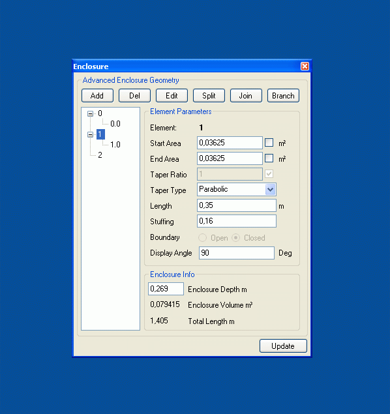This screenshot has height=414, width=390.
Task: Split the selected element
Action: [x=209, y=96]
